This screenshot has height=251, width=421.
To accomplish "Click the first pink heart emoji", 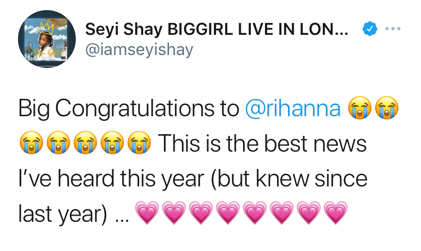I will click(x=147, y=214).
